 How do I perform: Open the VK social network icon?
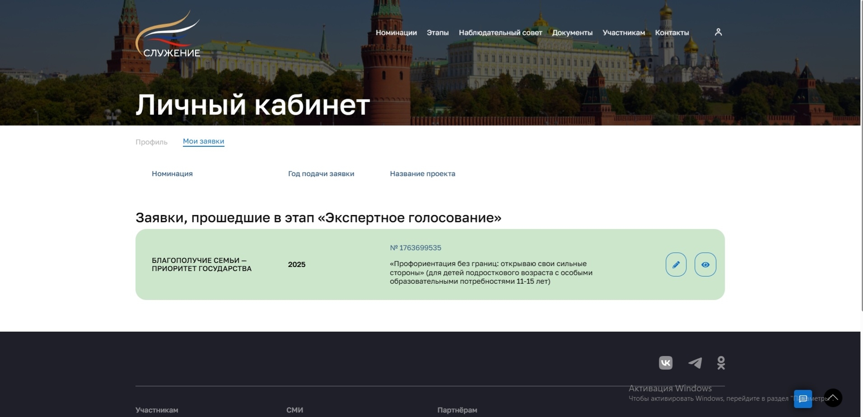[665, 363]
